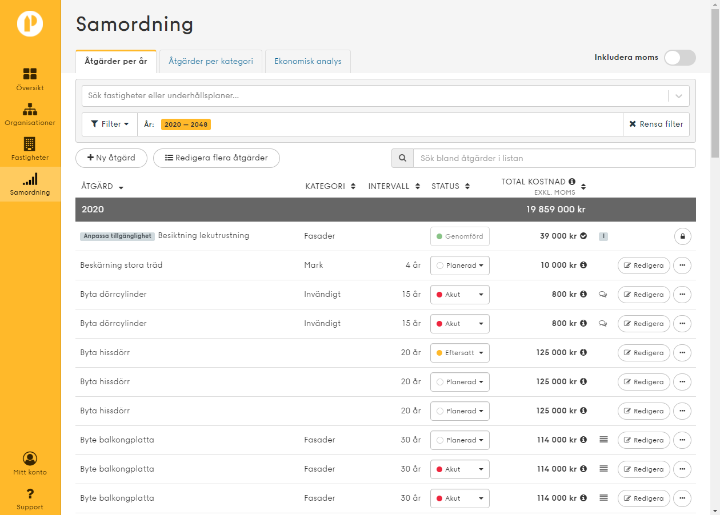Click the app logo at top left
Screen dimensions: 720x515
click(30, 23)
